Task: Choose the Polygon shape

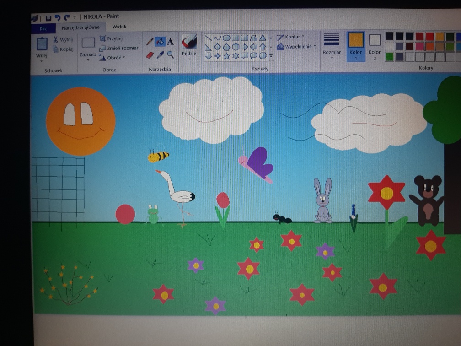Action: pyautogui.click(x=254, y=38)
